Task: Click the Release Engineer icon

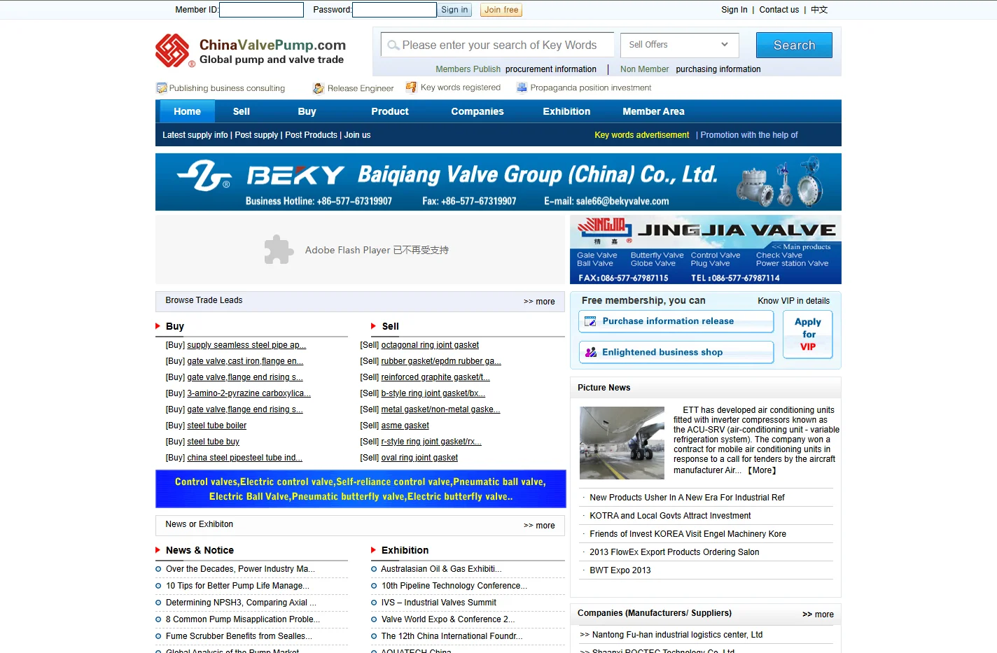Action: 319,88
